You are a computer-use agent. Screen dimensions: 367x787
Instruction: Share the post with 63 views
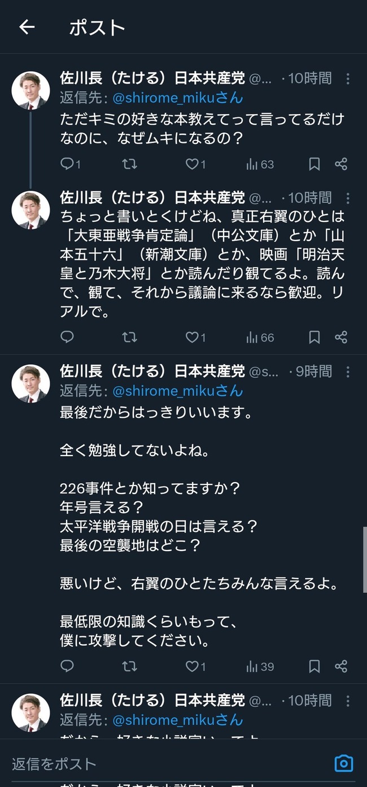[x=340, y=164]
